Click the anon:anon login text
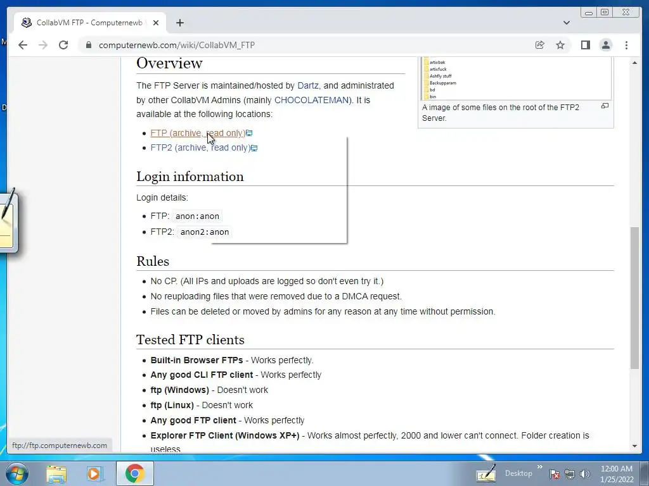The height and width of the screenshot is (486, 649). point(198,216)
